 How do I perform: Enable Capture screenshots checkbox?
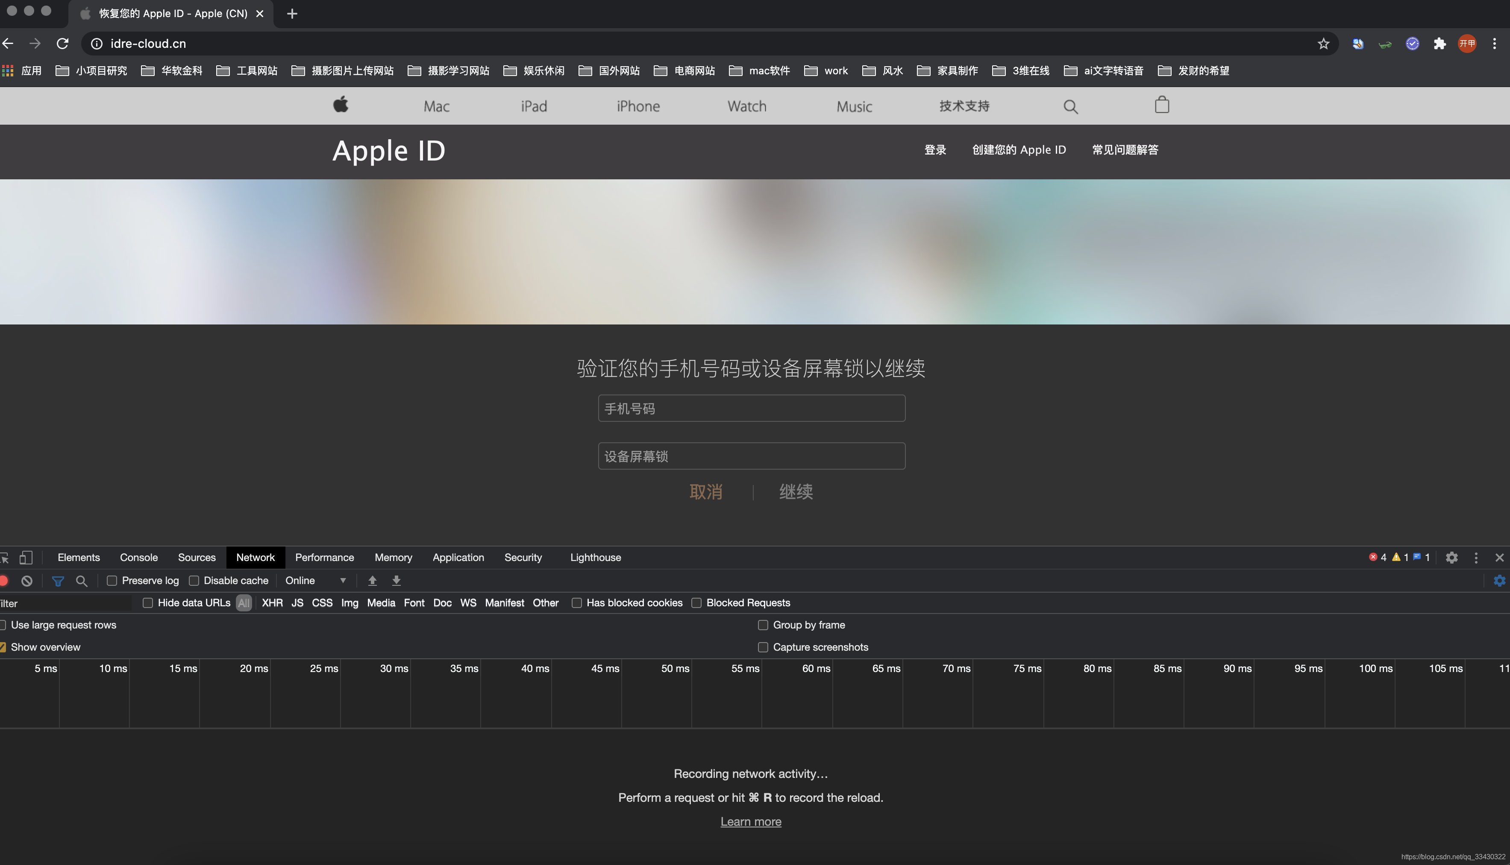763,647
